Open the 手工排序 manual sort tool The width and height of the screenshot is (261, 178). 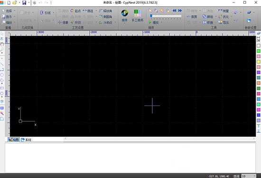(x=137, y=16)
